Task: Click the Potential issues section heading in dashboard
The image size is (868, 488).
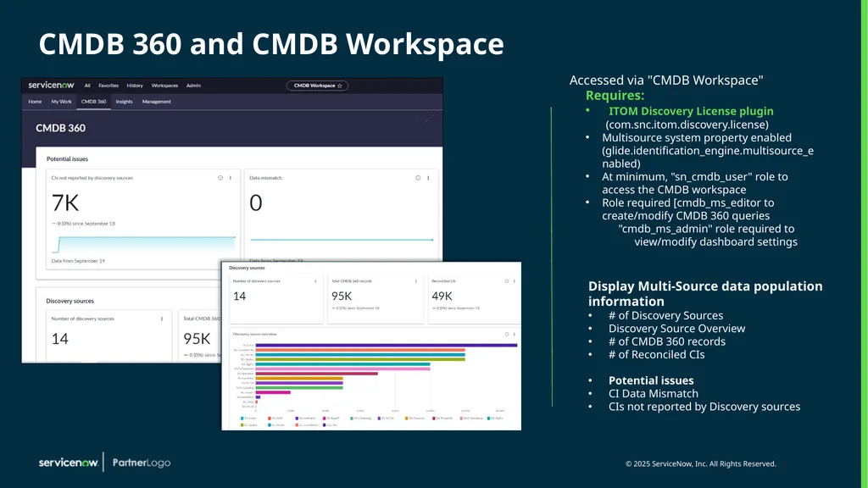Action: click(67, 158)
